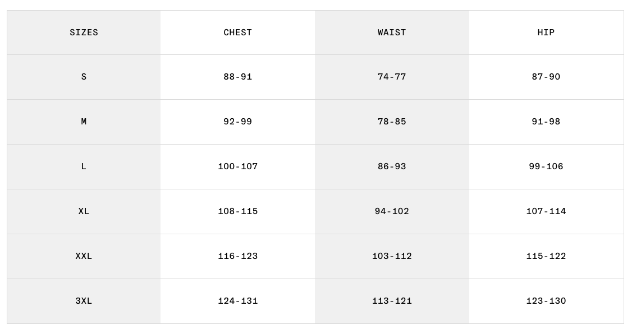The width and height of the screenshot is (641, 334).
Task: Select the 3XL size row label
Action: coord(84,301)
